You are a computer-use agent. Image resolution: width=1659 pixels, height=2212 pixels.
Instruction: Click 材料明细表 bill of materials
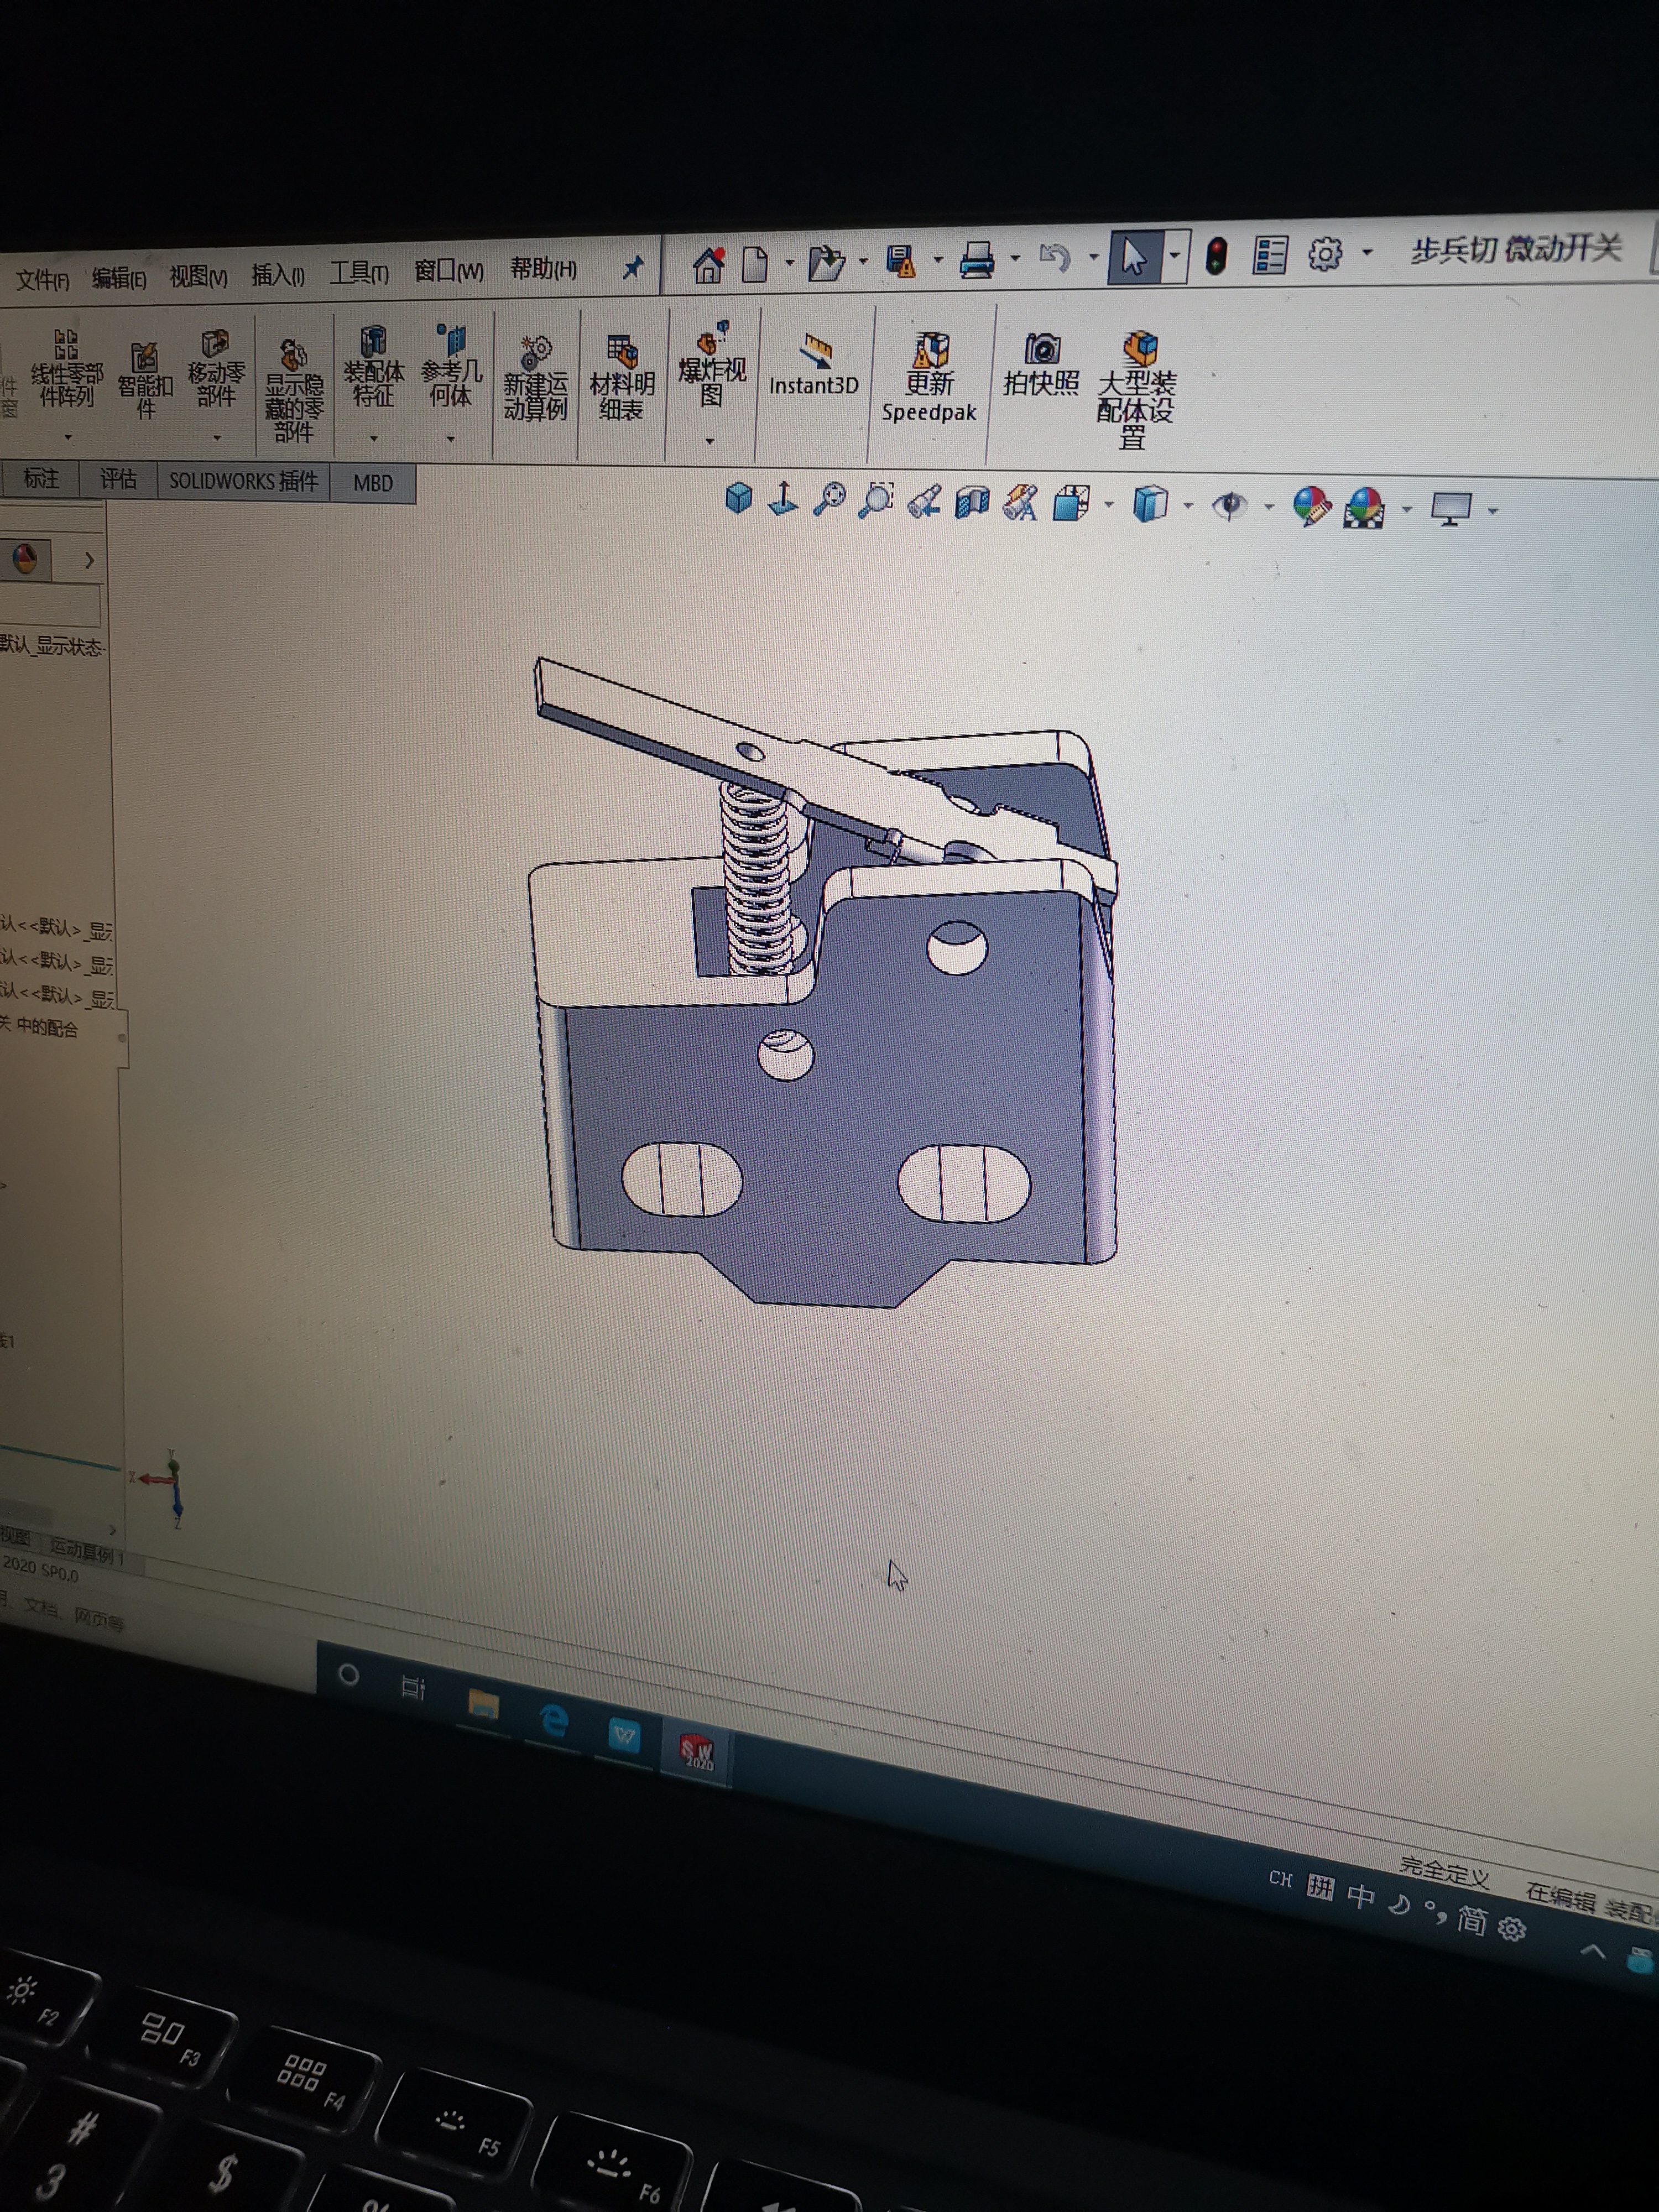[621, 378]
